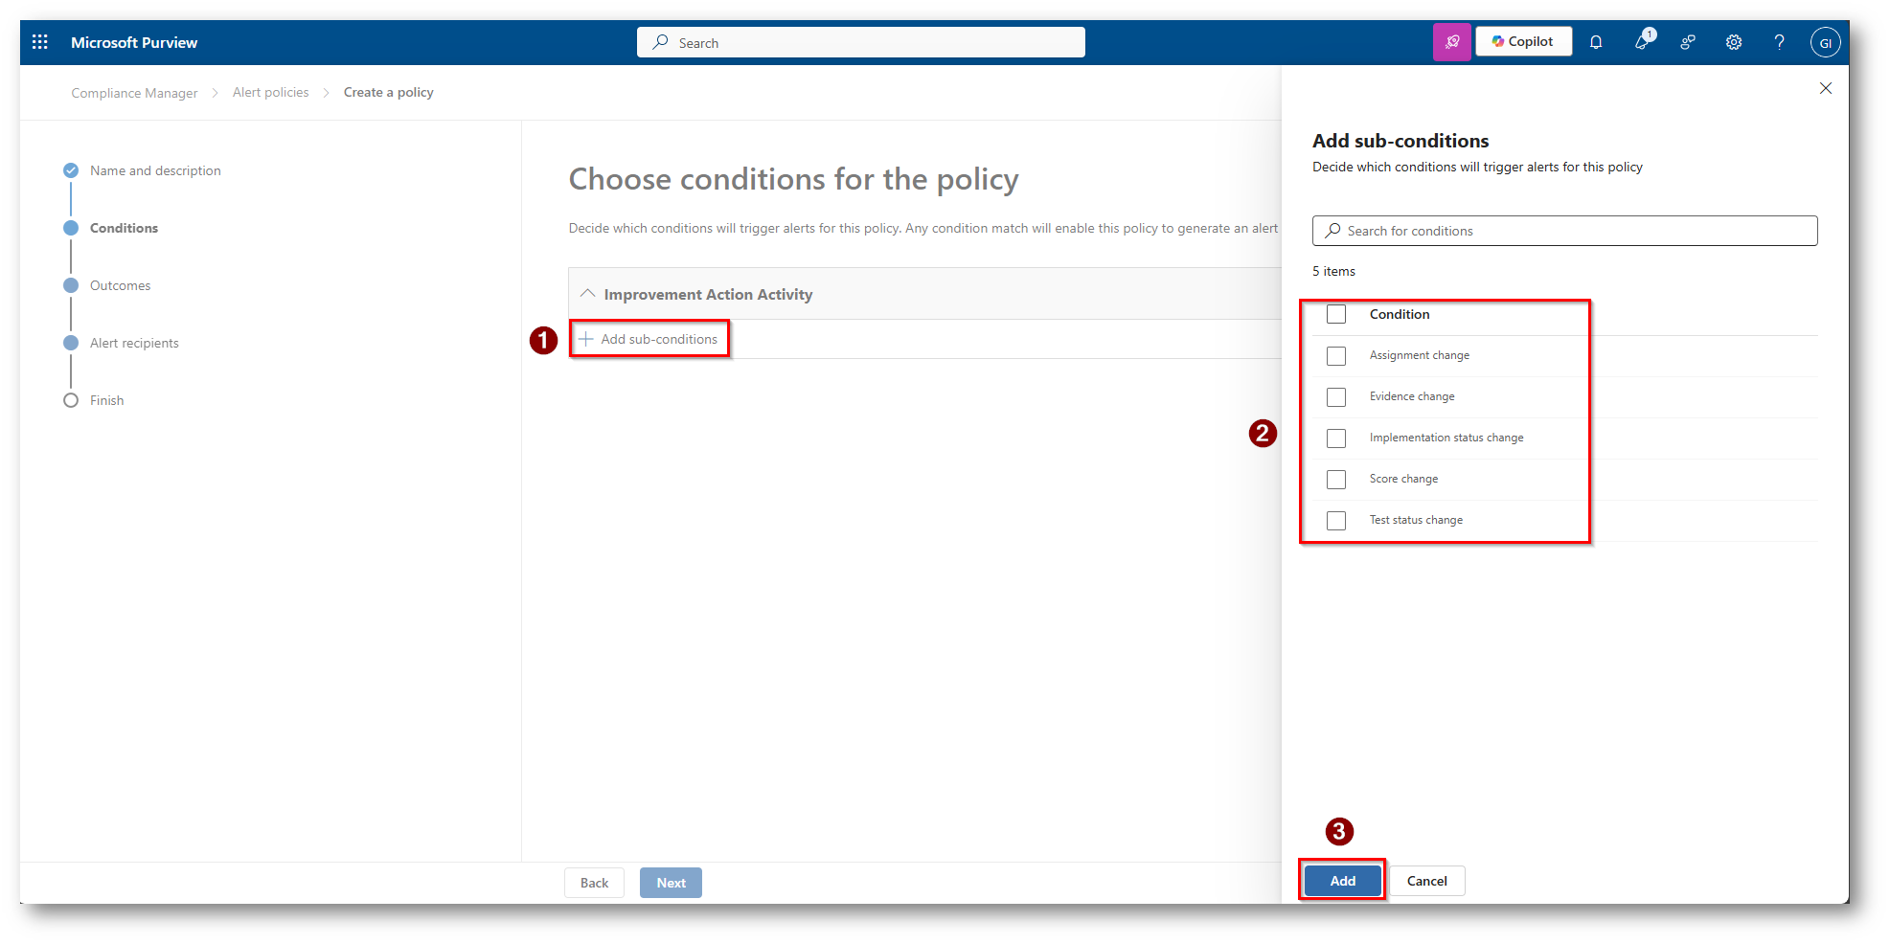Screen dimensions: 1890x944
Task: Click the Cancel button
Action: 1426,881
